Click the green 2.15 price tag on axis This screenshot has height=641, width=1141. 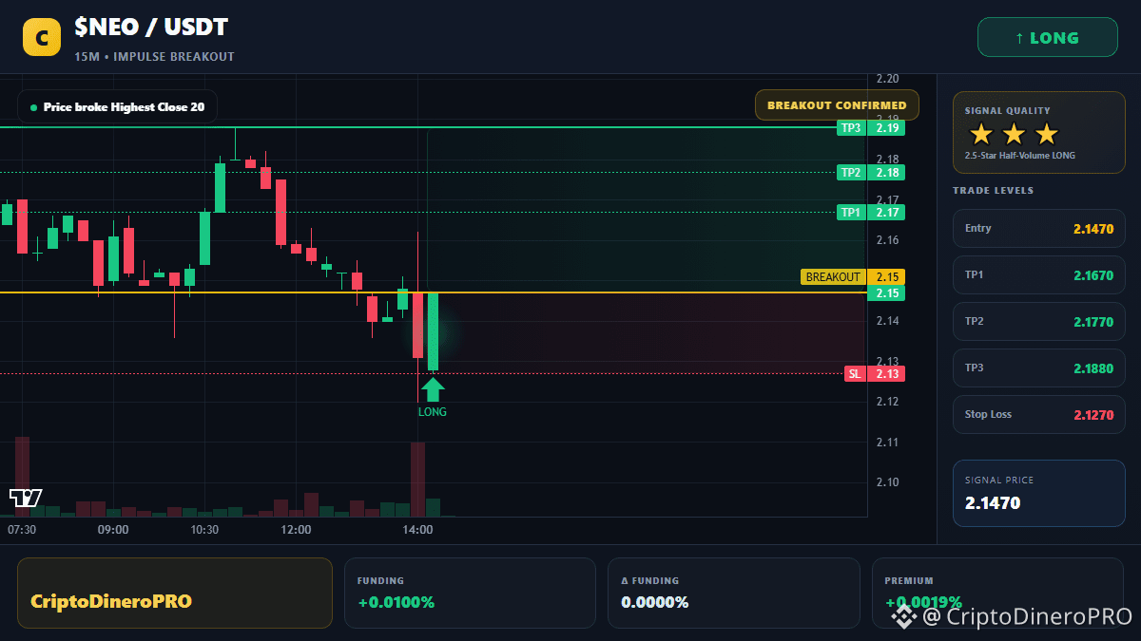886,293
